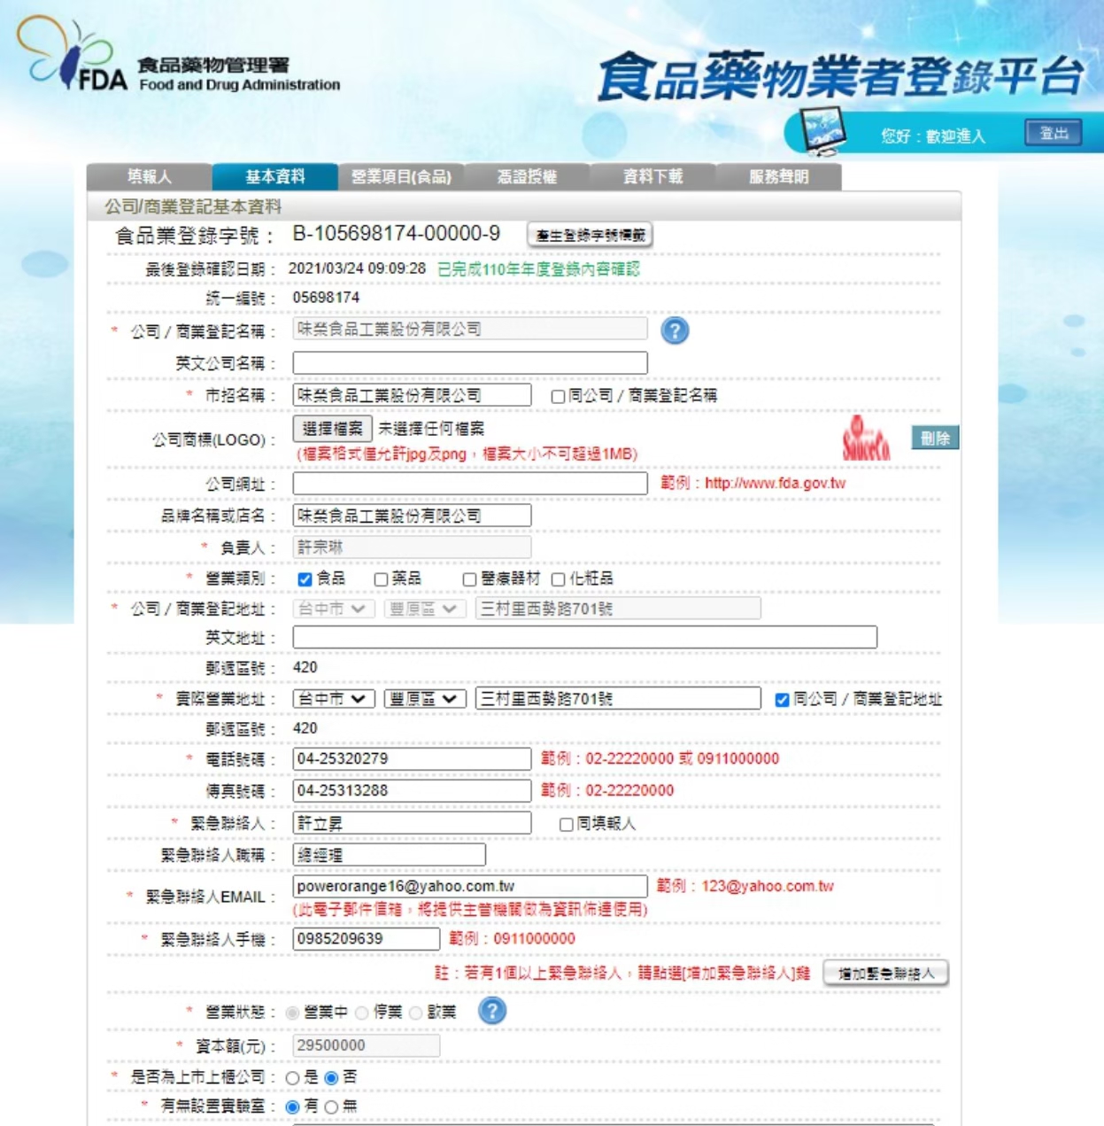This screenshot has height=1126, width=1104.
Task: Click the 公司/商業登記基本資料 section header
Action: tap(193, 206)
